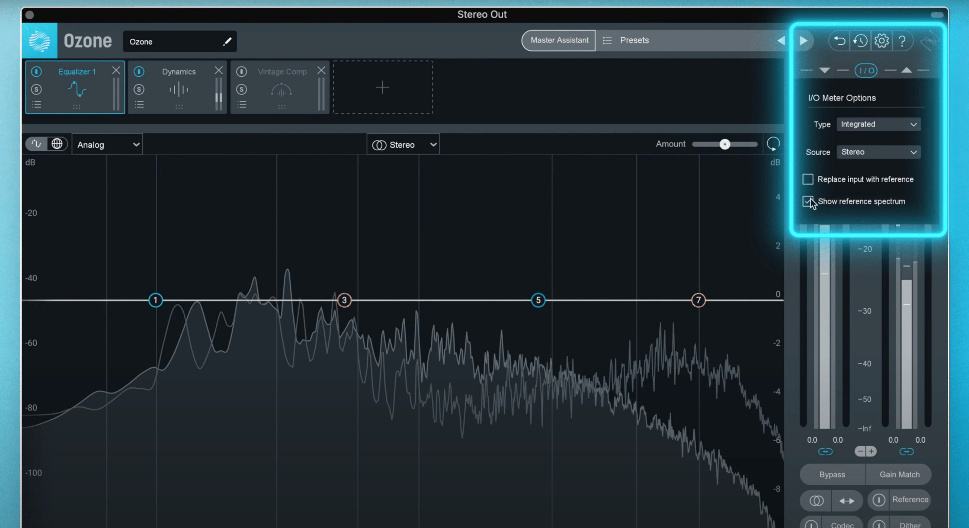
Task: Click the undo icon
Action: [x=839, y=41]
